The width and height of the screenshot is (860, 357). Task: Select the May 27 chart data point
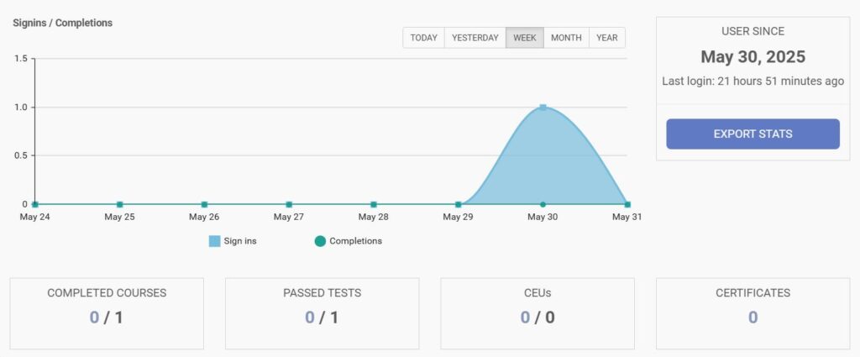click(x=289, y=204)
